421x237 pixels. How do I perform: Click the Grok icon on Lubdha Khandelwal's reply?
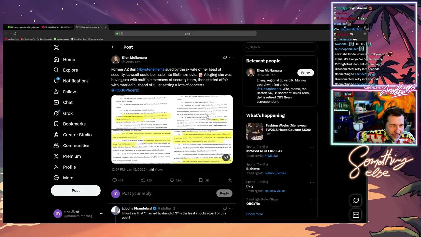pyautogui.click(x=225, y=208)
